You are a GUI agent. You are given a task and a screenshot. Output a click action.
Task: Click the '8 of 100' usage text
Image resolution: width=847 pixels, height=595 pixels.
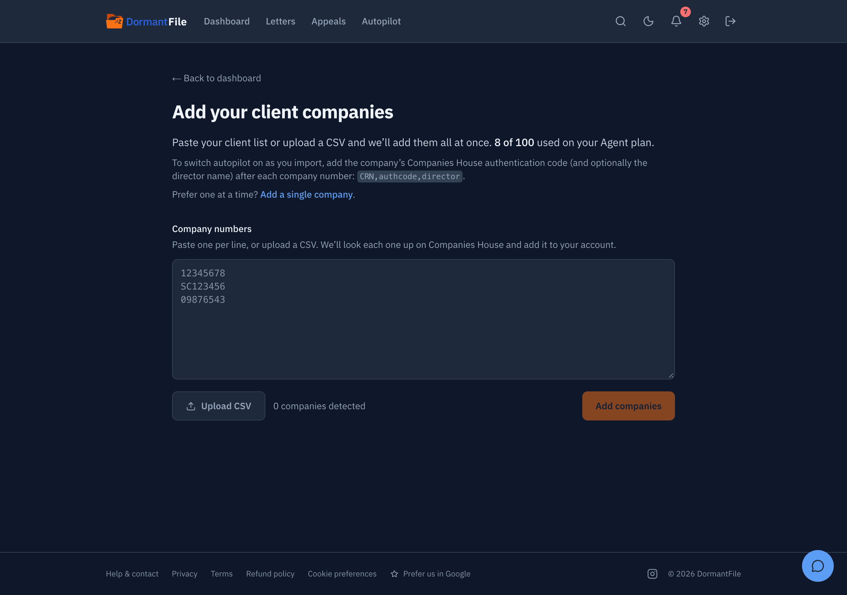(x=514, y=142)
